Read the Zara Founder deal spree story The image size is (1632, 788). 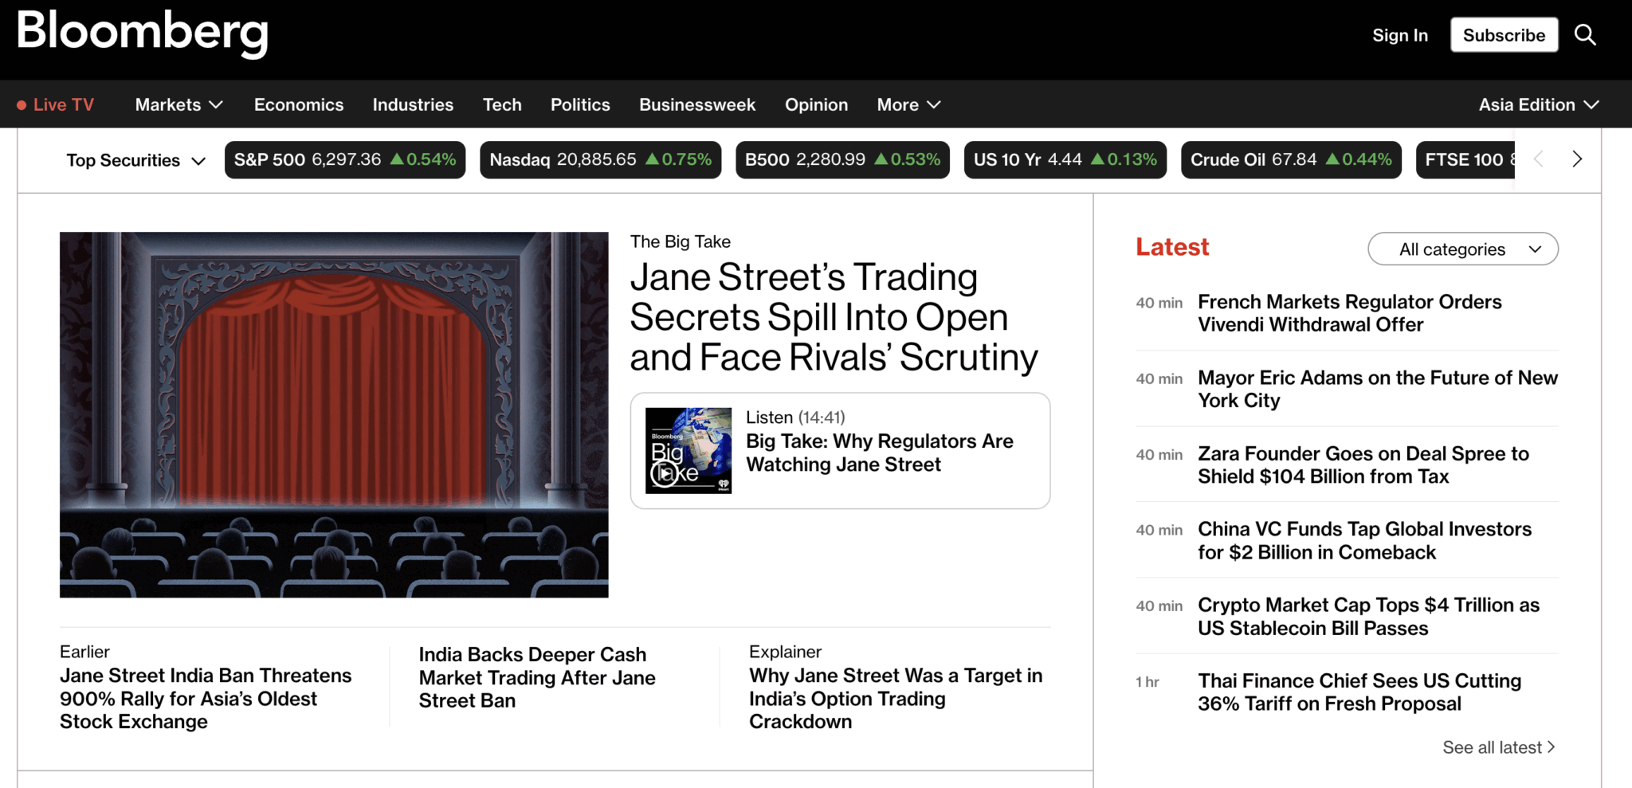(1363, 465)
